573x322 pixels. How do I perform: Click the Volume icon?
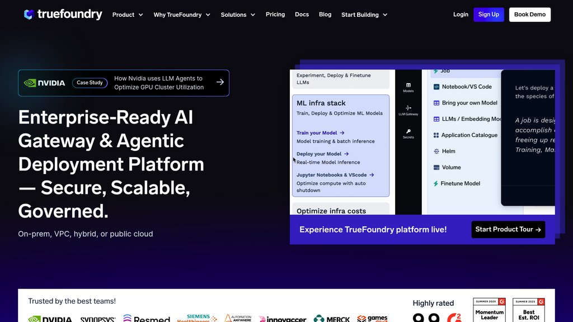[x=436, y=167]
